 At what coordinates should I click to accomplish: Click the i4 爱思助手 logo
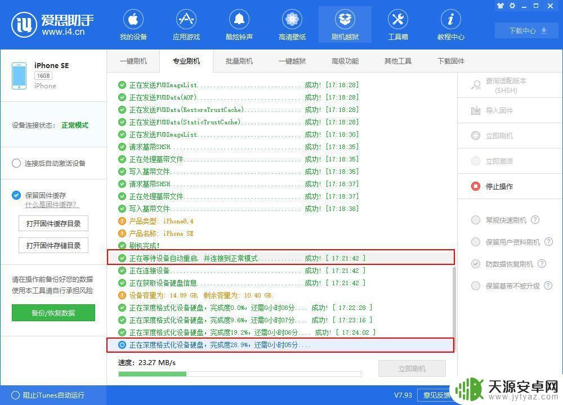52,24
